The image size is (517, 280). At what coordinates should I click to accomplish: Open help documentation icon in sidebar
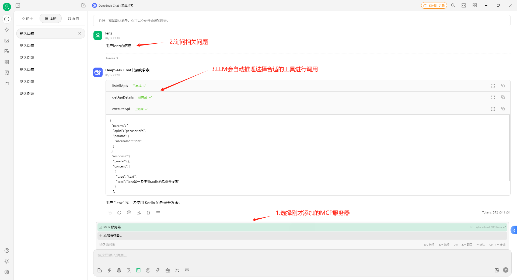(7, 250)
